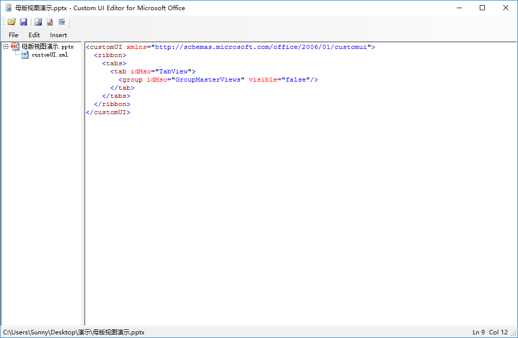Viewport: 518px width, 338px height.
Task: Click the Validate XML toolbar icon
Action: (50, 22)
